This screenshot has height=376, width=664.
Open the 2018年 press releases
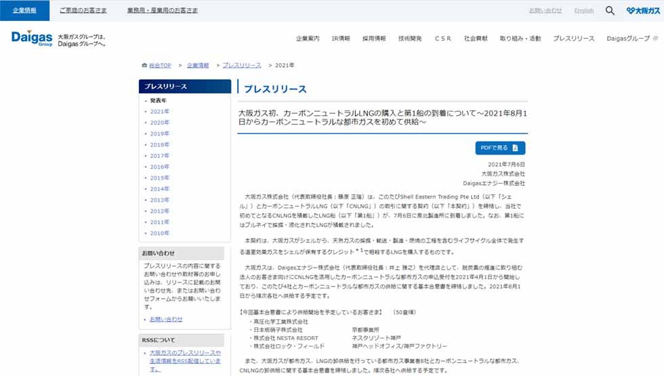pos(160,144)
